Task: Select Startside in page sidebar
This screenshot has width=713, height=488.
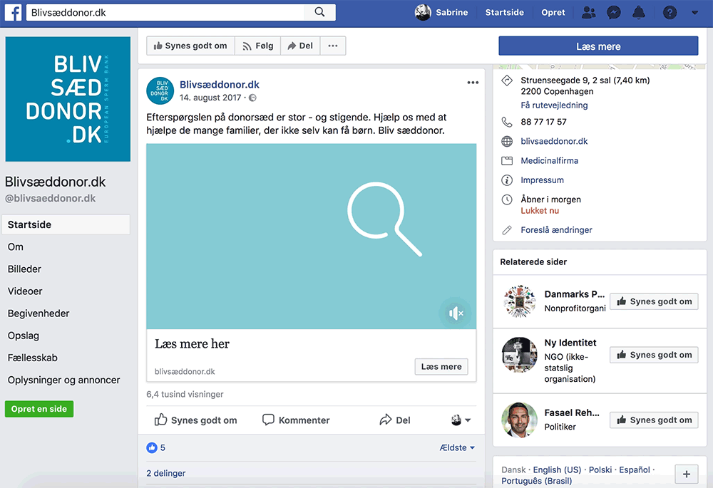Action: click(x=66, y=224)
